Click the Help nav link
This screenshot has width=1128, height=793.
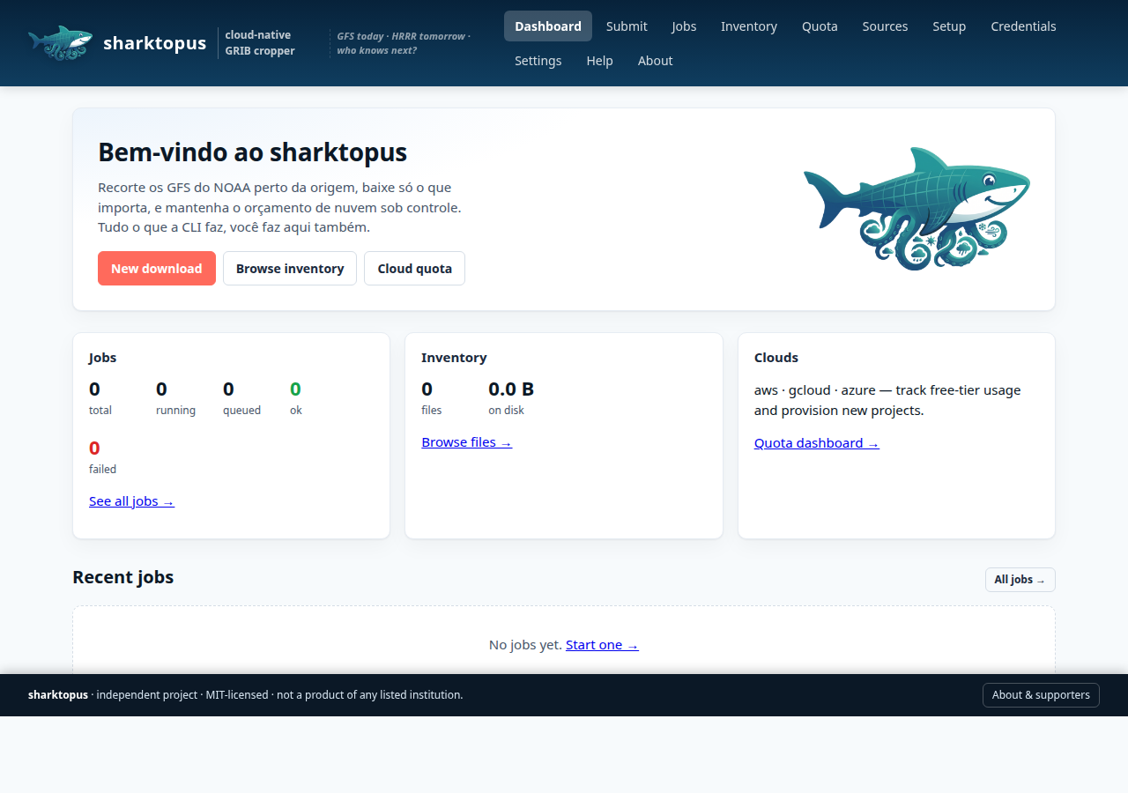coord(599,61)
